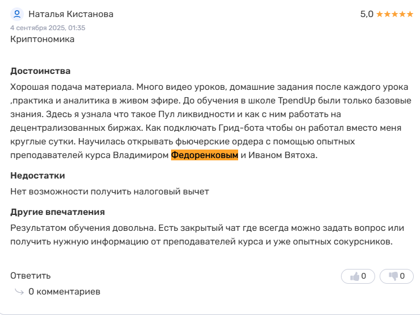420x315 pixels.
Task: Click the Недостатки section heading
Action: pos(38,176)
